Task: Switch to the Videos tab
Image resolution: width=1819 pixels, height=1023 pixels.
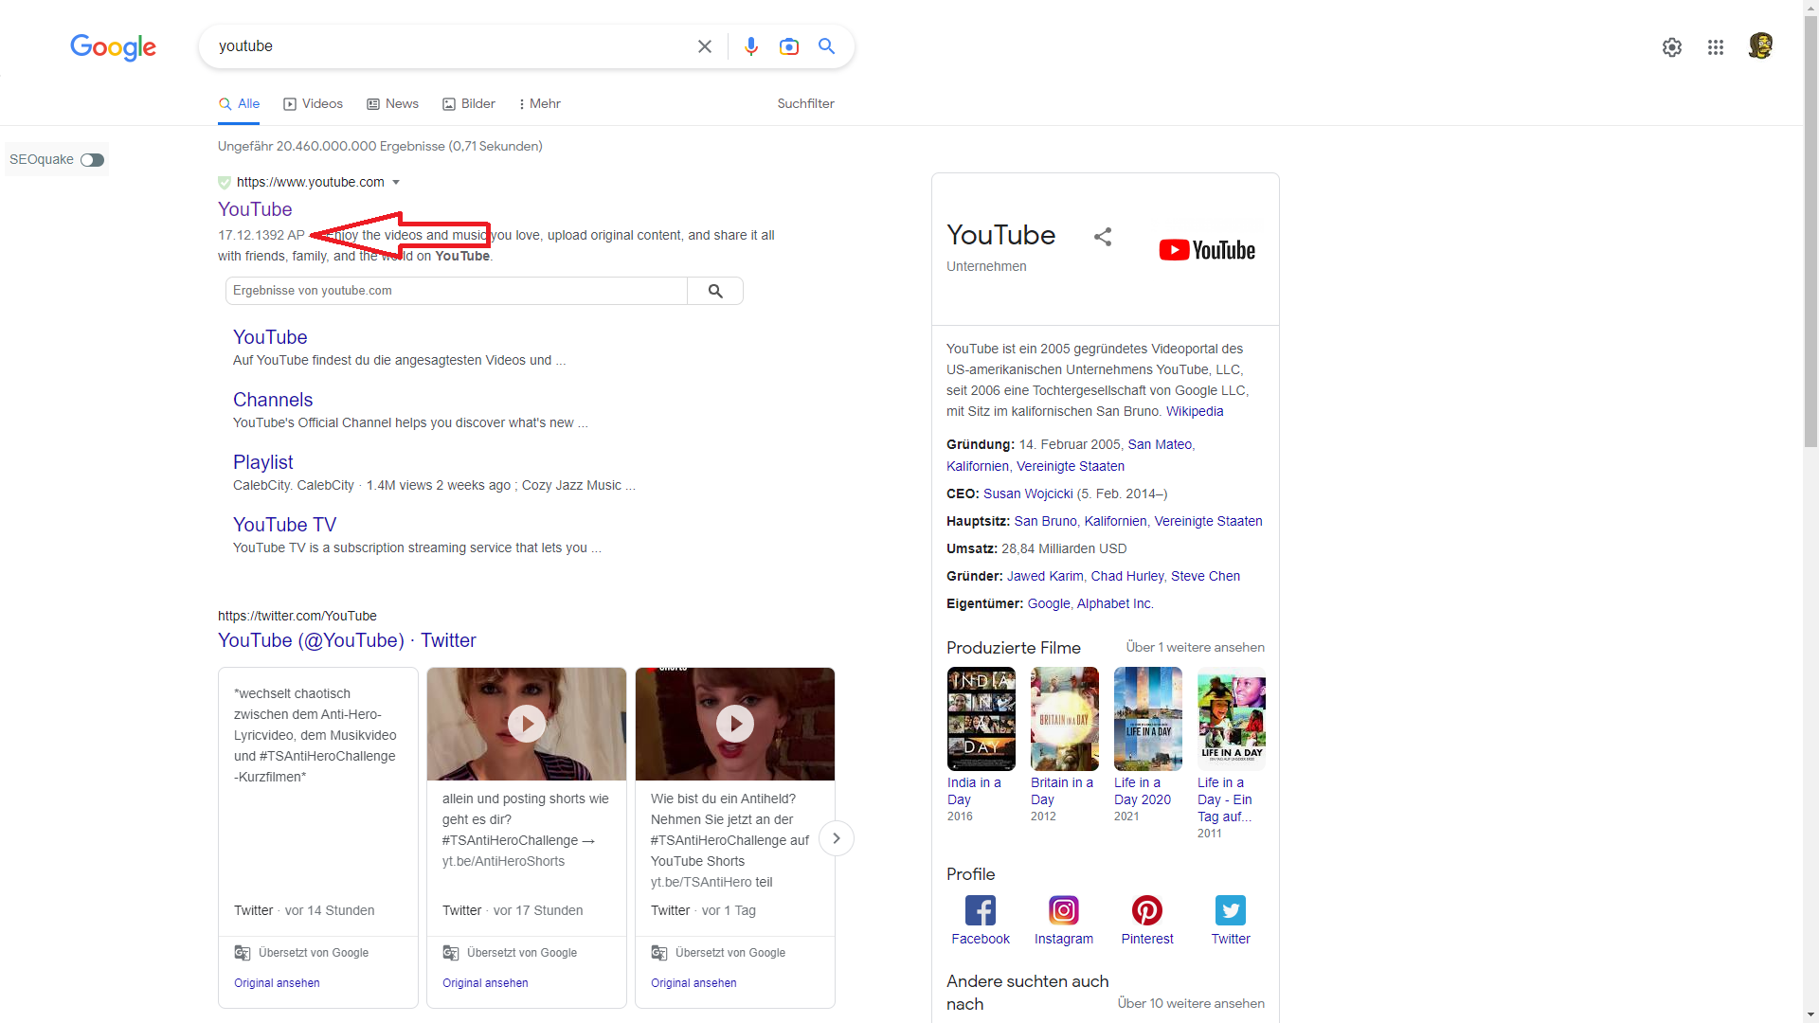Action: [x=314, y=104]
